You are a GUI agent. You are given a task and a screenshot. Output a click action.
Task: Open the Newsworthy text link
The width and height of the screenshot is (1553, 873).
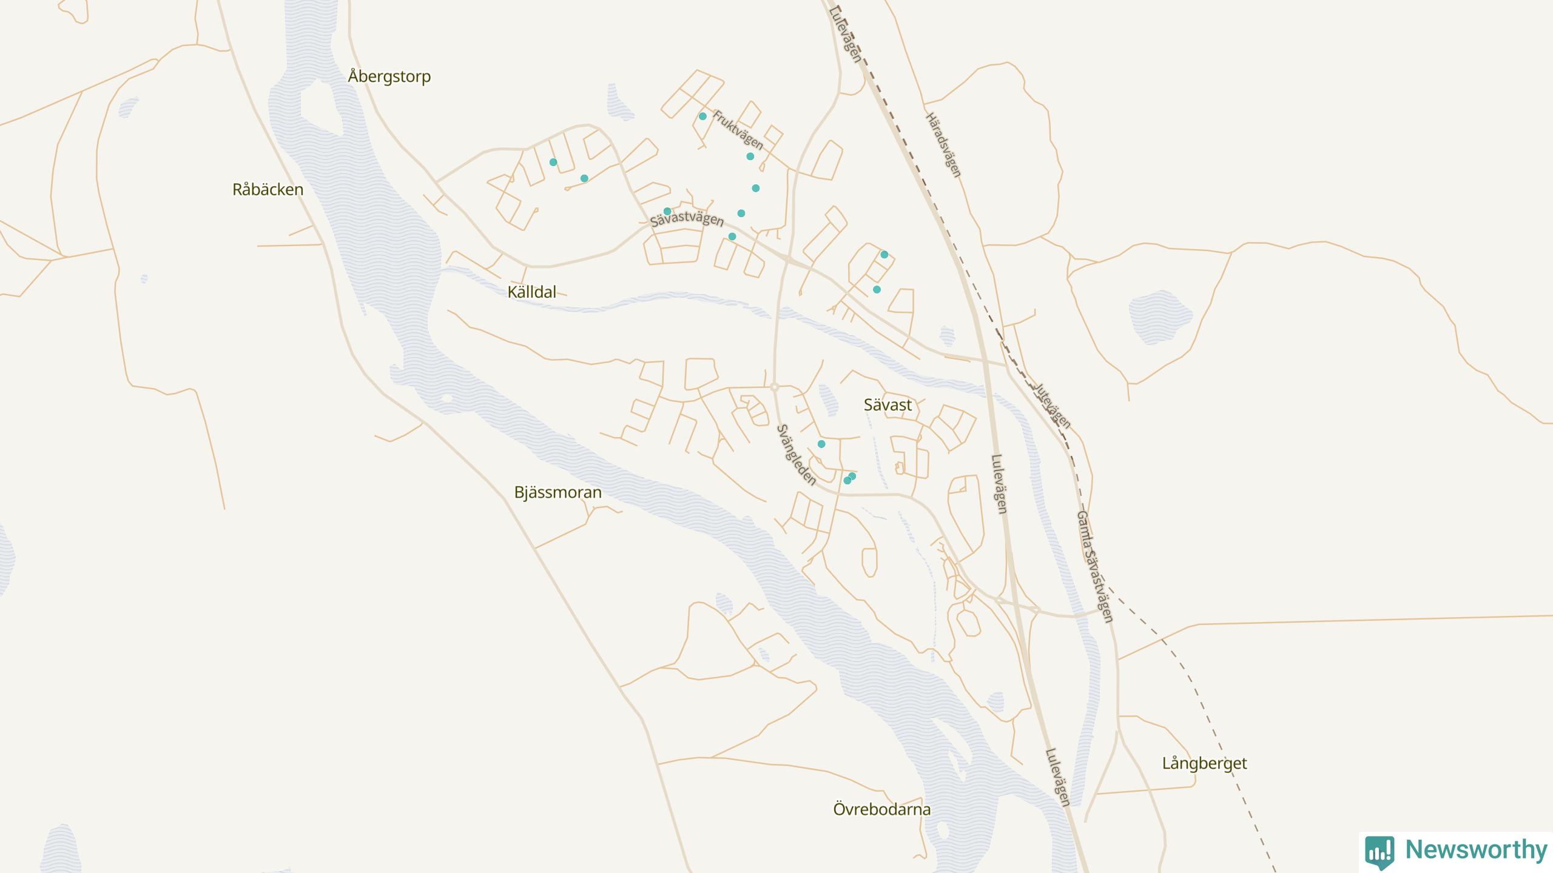[x=1476, y=849]
